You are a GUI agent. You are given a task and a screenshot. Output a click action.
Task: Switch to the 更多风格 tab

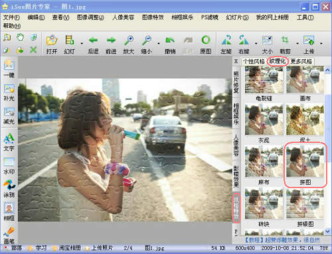301,61
